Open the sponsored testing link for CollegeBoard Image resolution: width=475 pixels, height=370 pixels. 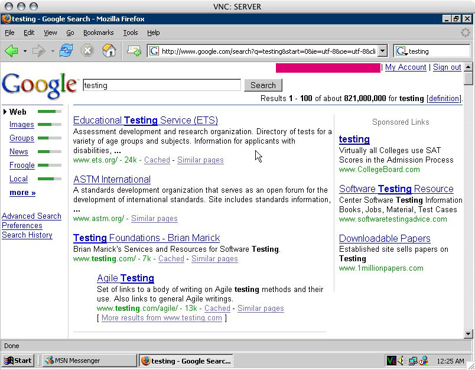tap(354, 139)
